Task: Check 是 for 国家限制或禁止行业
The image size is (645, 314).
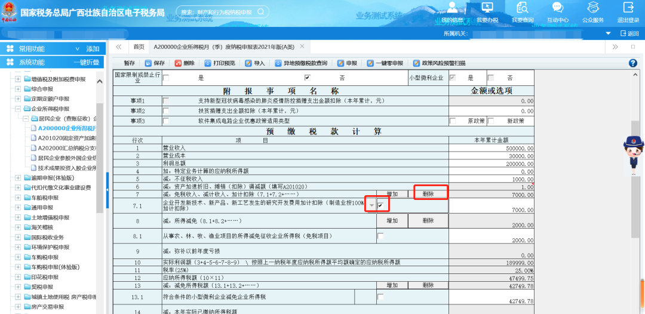Action: pyautogui.click(x=166, y=78)
